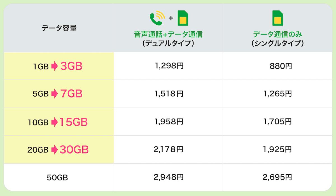The width and height of the screenshot is (336, 196).
Task: Select the 音声通話+データ通信 column heading
Action: pyautogui.click(x=168, y=35)
